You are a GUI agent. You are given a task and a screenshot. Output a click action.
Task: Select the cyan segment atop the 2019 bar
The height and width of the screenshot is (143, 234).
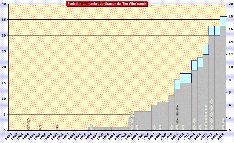(223, 21)
